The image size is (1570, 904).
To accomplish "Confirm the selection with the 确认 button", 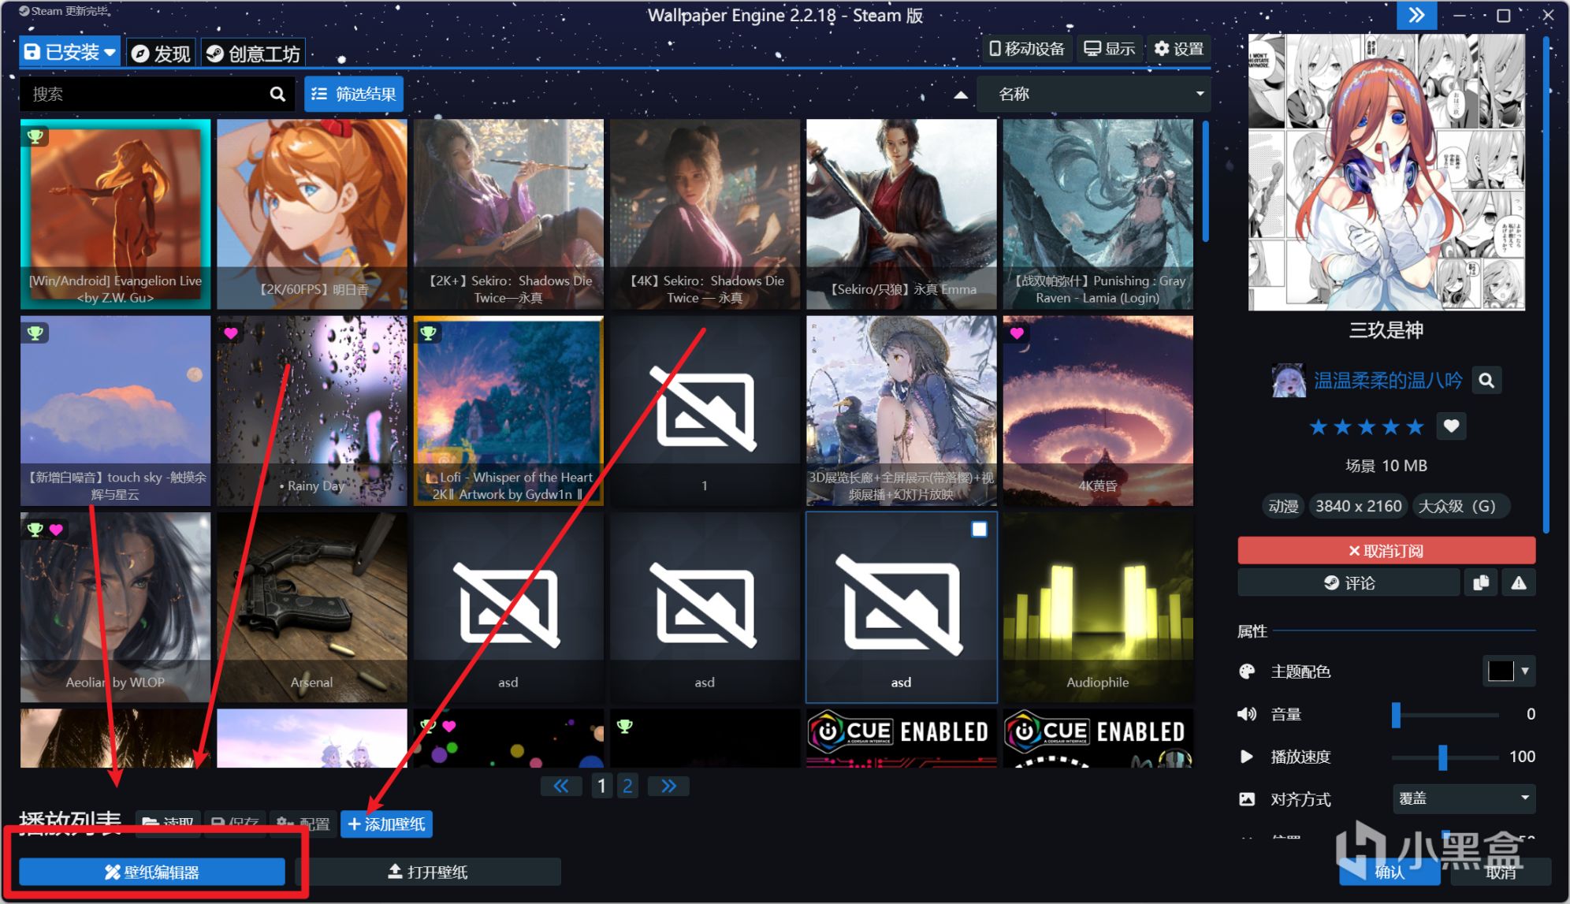I will point(1389,872).
